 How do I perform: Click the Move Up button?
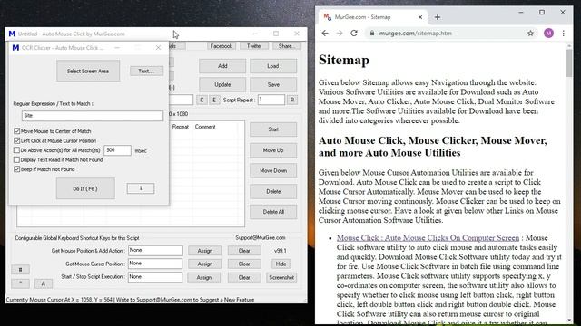(273, 150)
